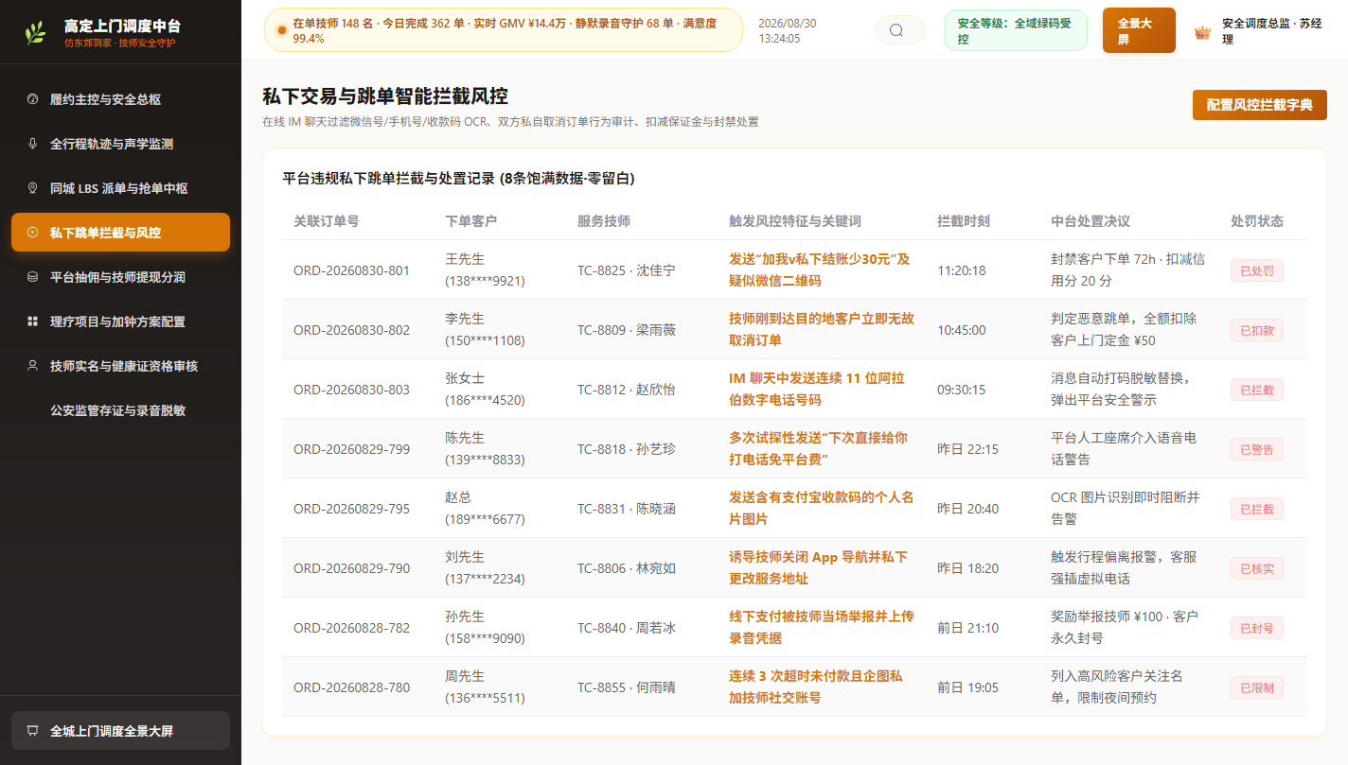Image resolution: width=1348 pixels, height=765 pixels.
Task: Click 已拦截 tag in ORD-20260829-795 row
Action: (x=1256, y=509)
